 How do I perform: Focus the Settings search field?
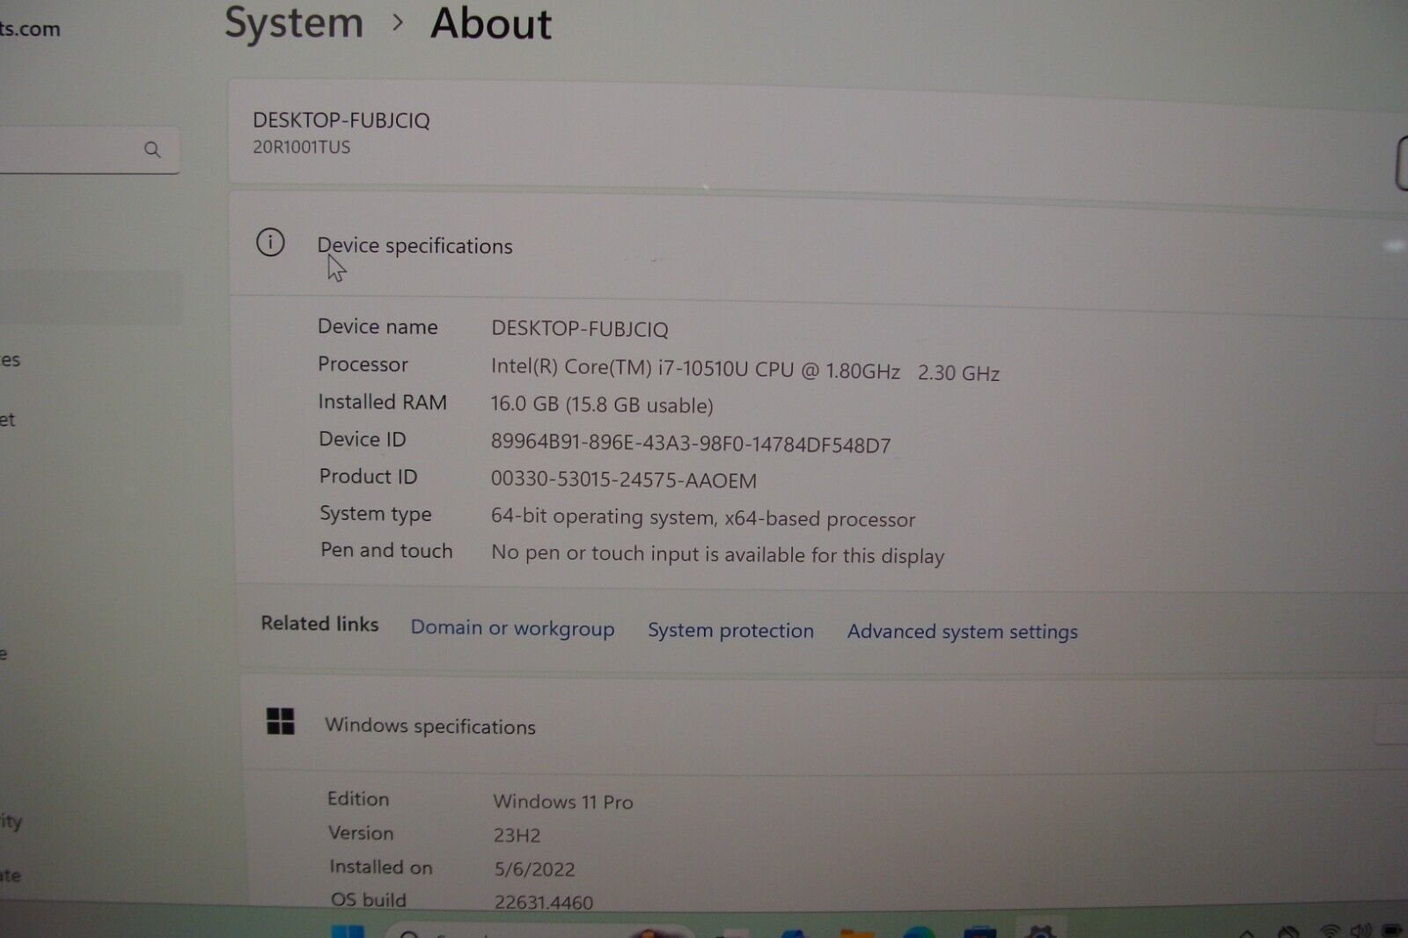pyautogui.click(x=88, y=150)
